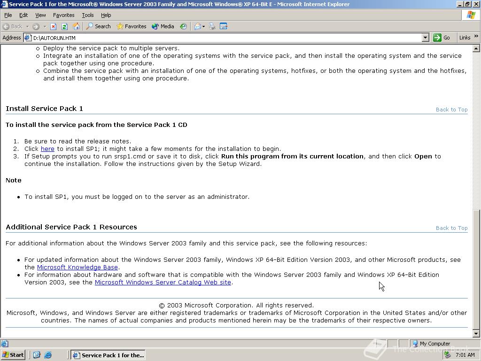Click the 'Install Service Pack 1' heading
Image resolution: width=481 pixels, height=361 pixels.
(x=44, y=109)
